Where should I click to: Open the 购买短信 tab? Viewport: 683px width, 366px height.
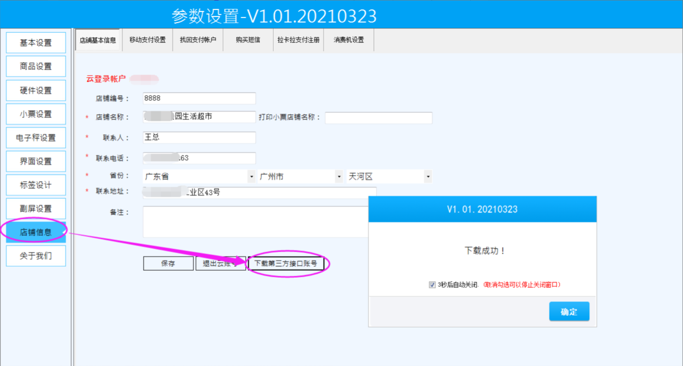(248, 40)
